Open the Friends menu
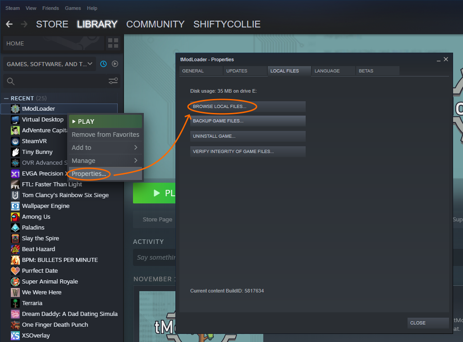This screenshot has width=463, height=342. pyautogui.click(x=50, y=8)
